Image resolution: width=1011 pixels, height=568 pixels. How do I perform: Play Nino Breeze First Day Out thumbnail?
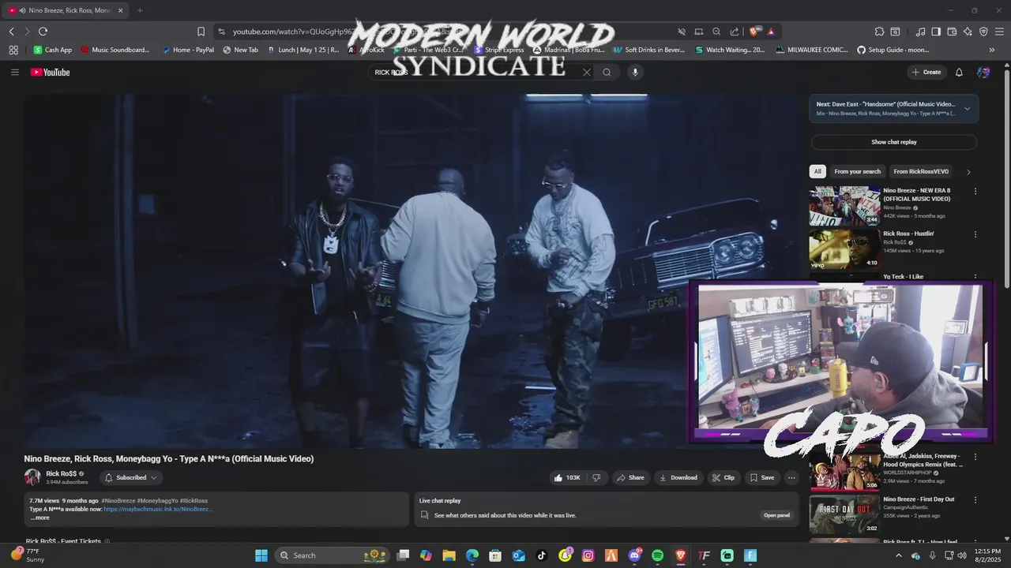[x=844, y=514]
